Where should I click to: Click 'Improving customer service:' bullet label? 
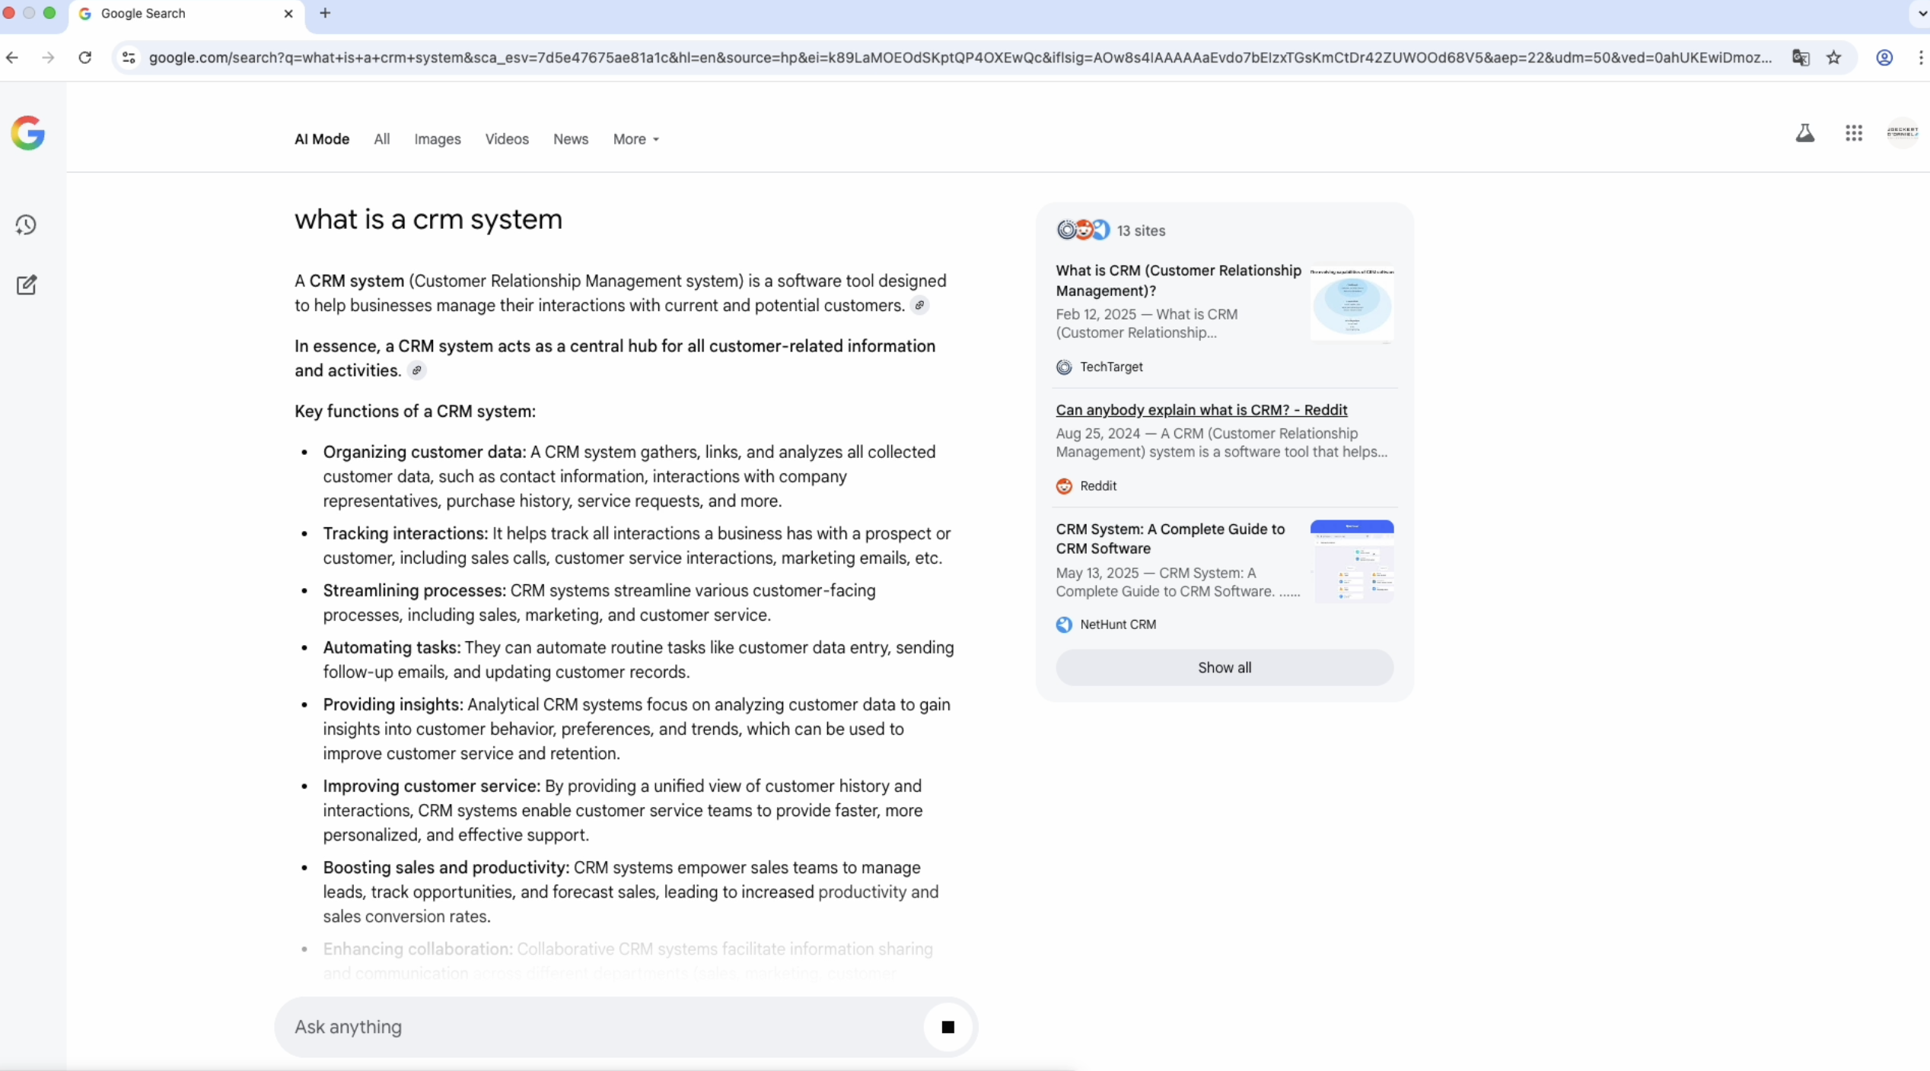click(432, 787)
